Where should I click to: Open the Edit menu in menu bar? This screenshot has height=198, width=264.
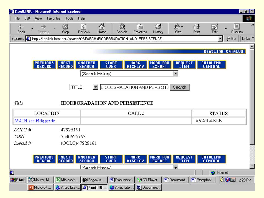click(27, 18)
